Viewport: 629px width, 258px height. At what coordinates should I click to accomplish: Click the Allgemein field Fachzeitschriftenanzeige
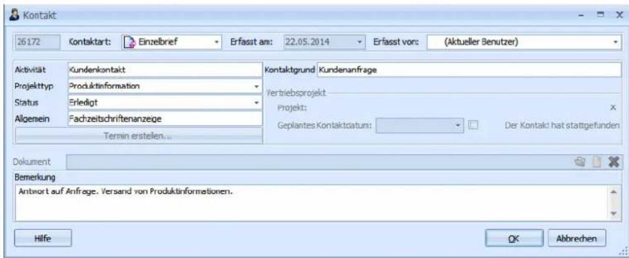[x=165, y=118]
